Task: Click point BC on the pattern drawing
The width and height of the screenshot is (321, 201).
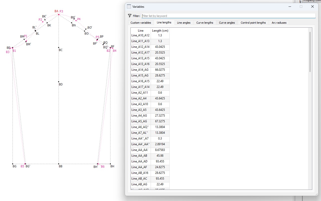Action: pos(59,48)
